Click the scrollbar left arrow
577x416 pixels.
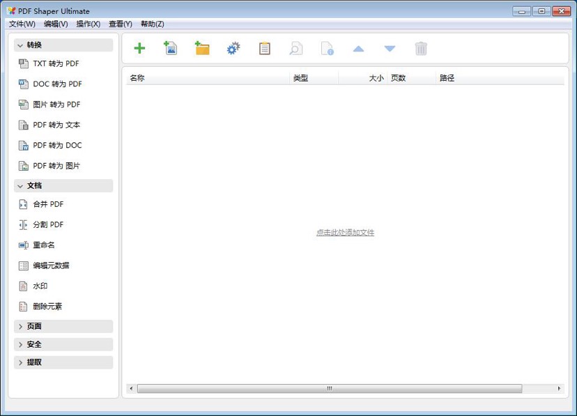[132, 388]
